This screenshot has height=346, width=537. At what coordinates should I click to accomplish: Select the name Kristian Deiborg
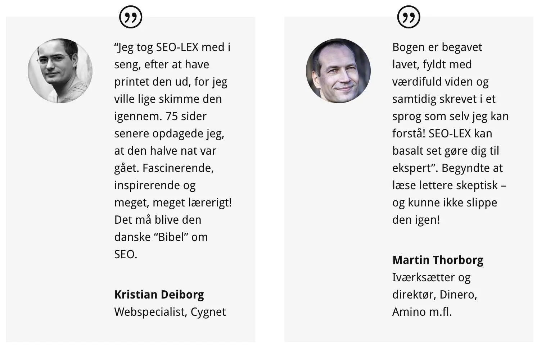pyautogui.click(x=159, y=295)
